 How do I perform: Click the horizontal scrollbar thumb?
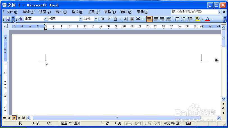coord(117,118)
